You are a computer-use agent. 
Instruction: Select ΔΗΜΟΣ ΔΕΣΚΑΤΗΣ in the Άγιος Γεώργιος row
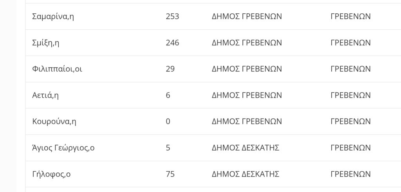(245, 148)
